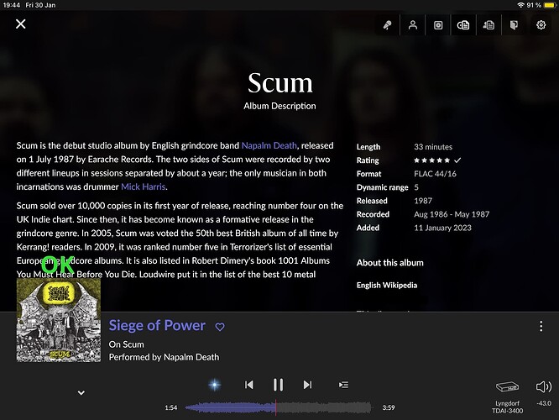Viewport: 559px width, 420px height.
Task: Select the album description view icon
Action: coord(463,25)
